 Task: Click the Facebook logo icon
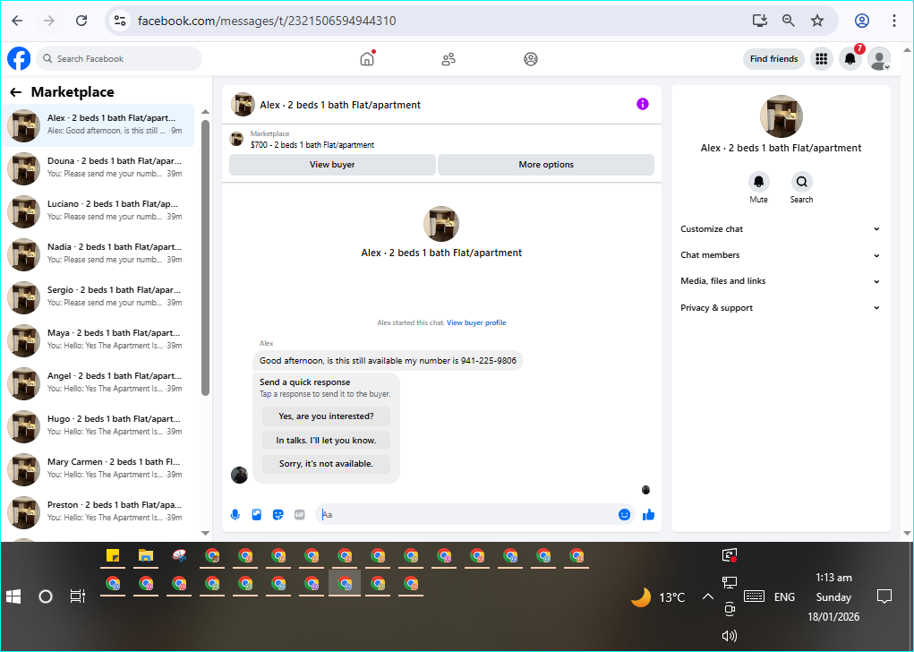tap(19, 59)
